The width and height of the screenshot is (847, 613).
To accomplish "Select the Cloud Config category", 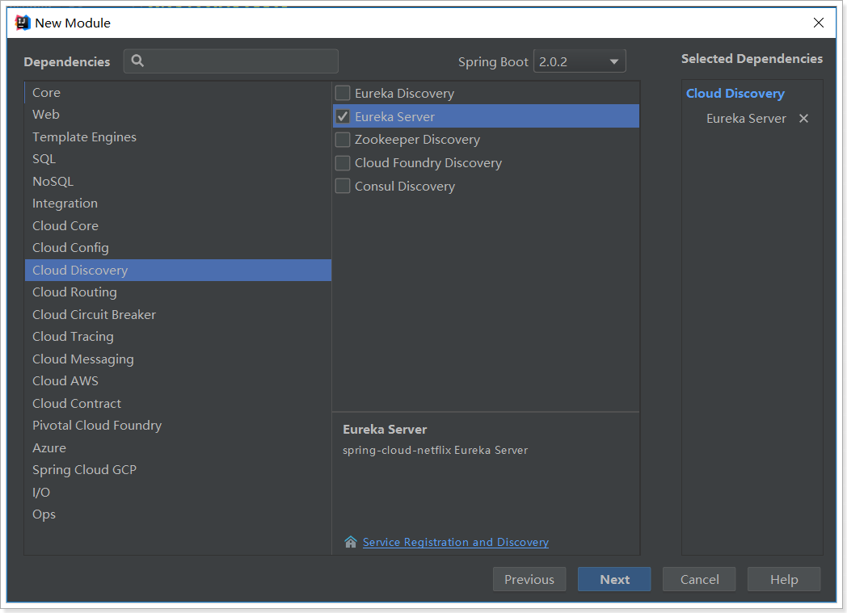I will [178, 248].
